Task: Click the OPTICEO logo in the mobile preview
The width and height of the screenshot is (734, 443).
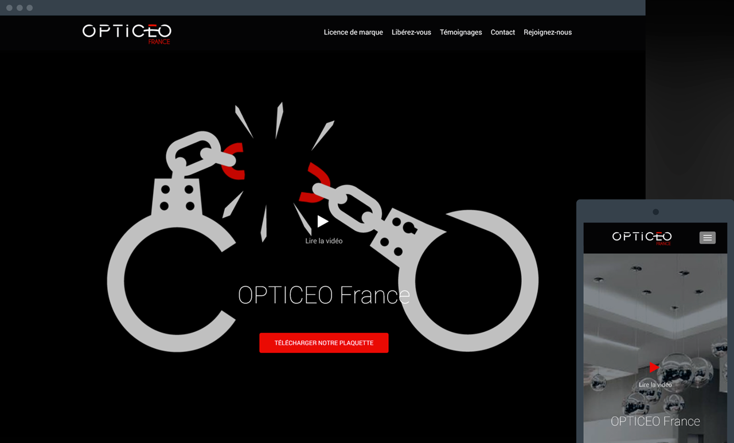Action: pyautogui.click(x=642, y=237)
